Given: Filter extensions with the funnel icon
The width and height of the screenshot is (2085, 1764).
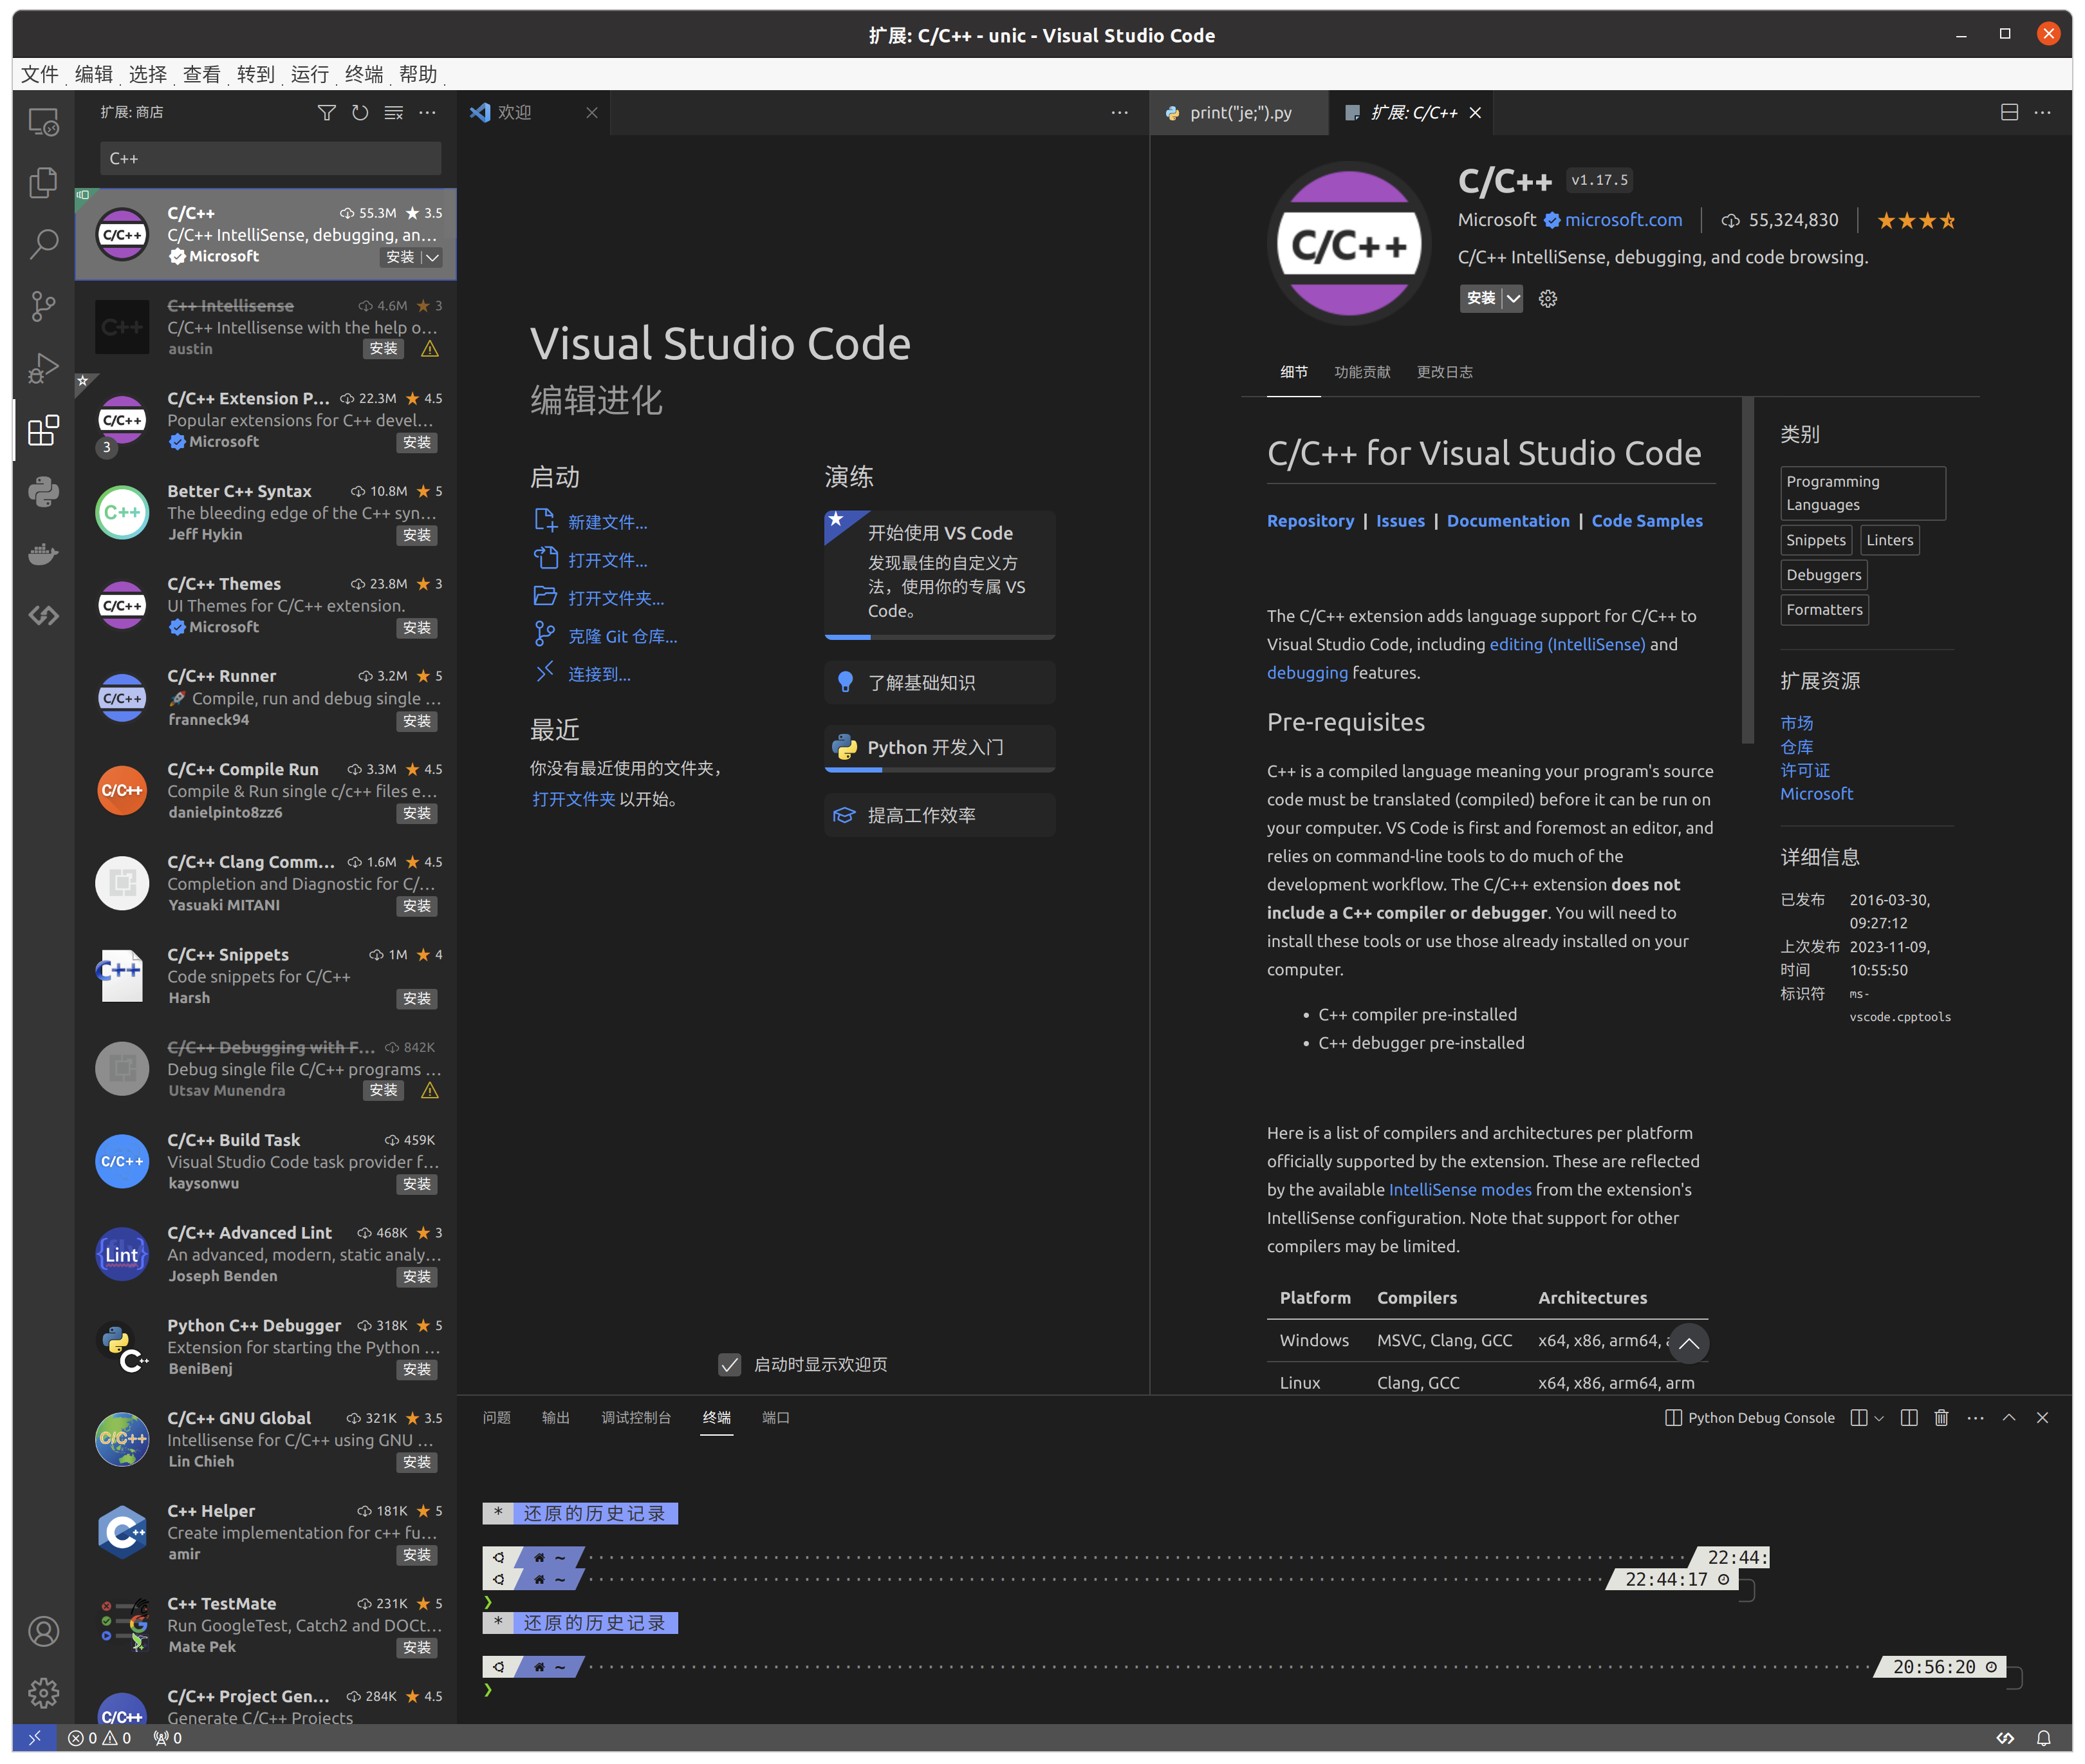Looking at the screenshot, I should [x=327, y=113].
